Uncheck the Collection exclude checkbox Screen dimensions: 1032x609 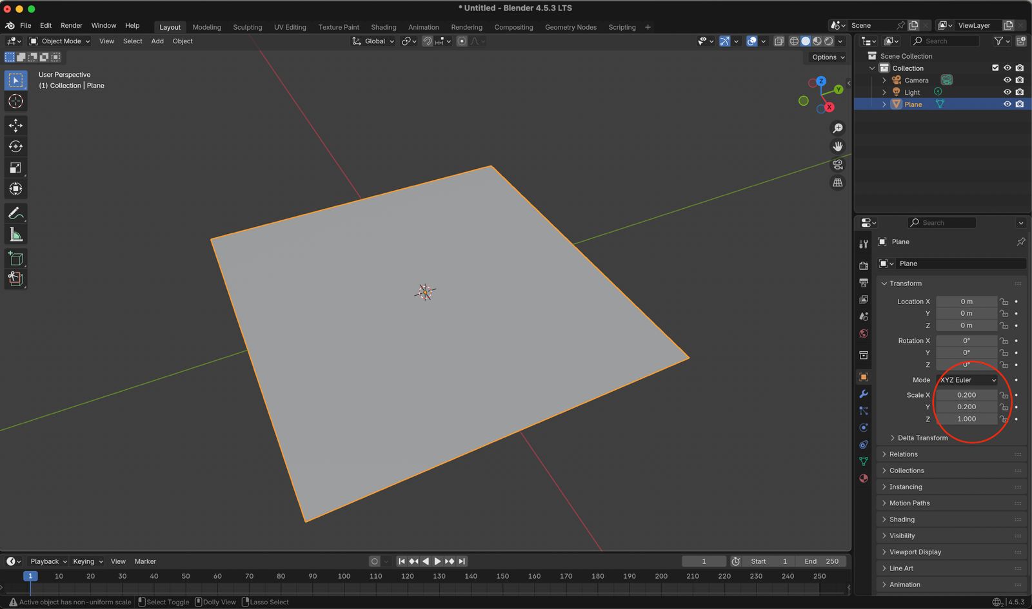995,68
